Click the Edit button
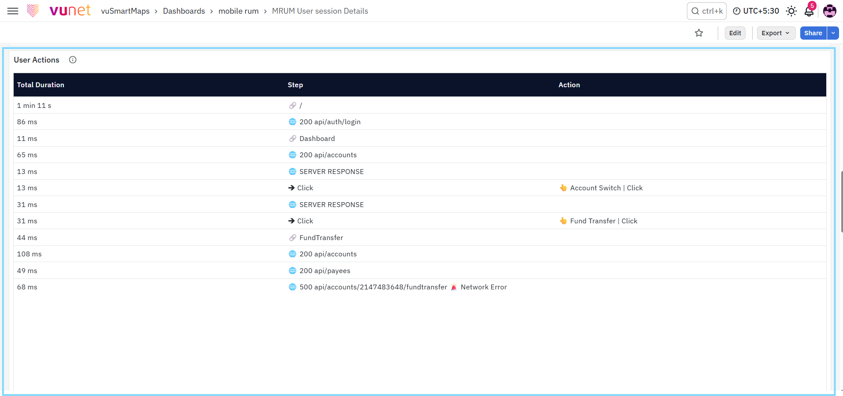Screen dimensions: 843x396 [x=735, y=33]
